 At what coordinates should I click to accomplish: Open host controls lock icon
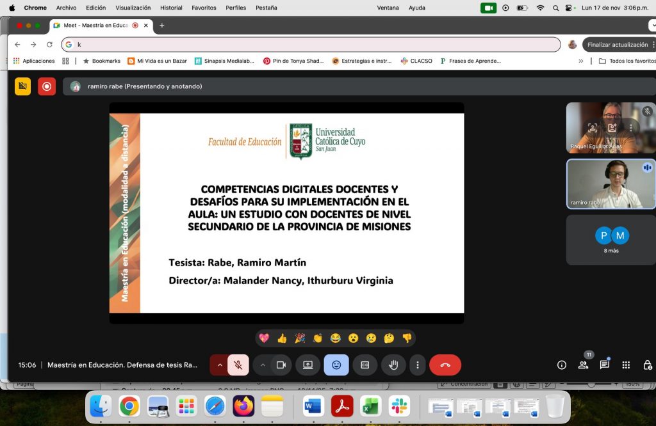point(647,365)
